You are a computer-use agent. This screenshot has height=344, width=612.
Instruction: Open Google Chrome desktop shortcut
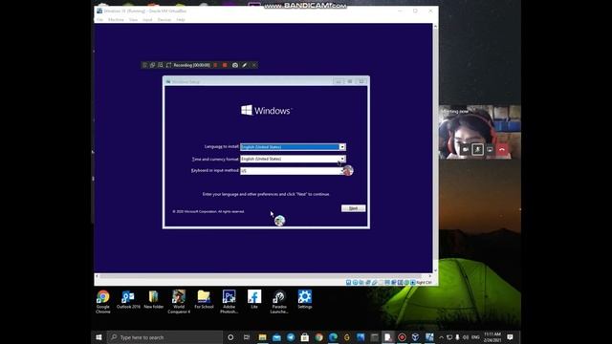103,302
